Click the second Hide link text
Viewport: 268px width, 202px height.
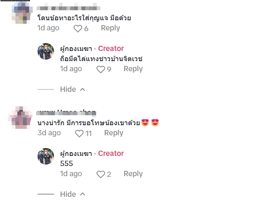[68, 194]
